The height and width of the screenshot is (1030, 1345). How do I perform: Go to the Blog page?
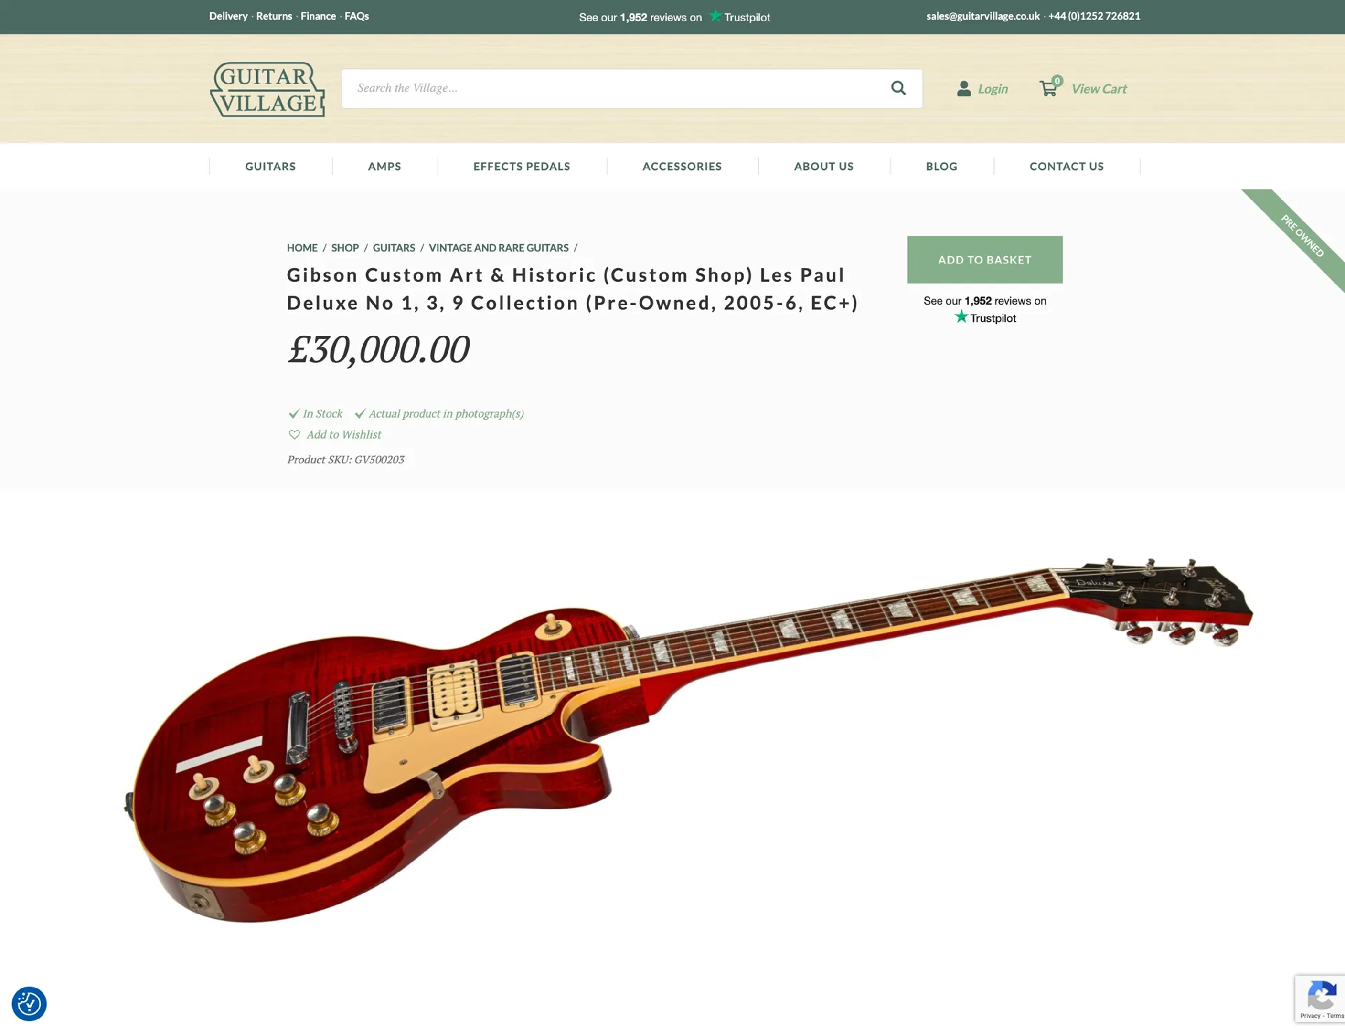pos(941,166)
